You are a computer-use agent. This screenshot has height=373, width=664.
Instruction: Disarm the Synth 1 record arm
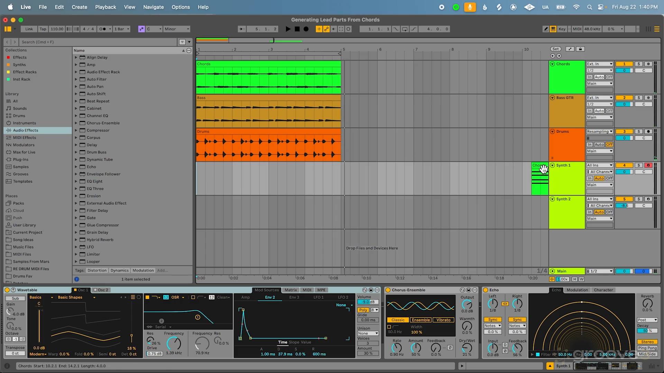click(648, 165)
